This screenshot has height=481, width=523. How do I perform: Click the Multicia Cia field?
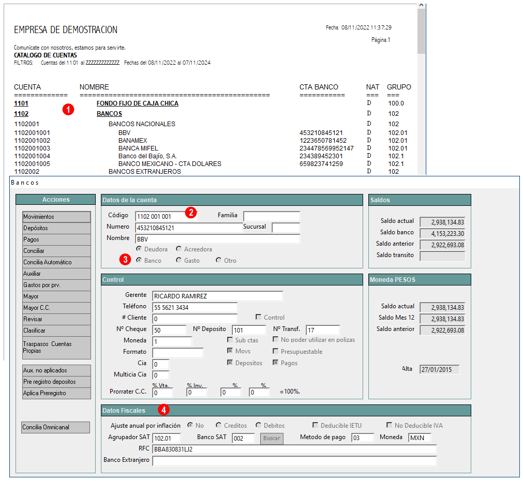click(x=161, y=375)
